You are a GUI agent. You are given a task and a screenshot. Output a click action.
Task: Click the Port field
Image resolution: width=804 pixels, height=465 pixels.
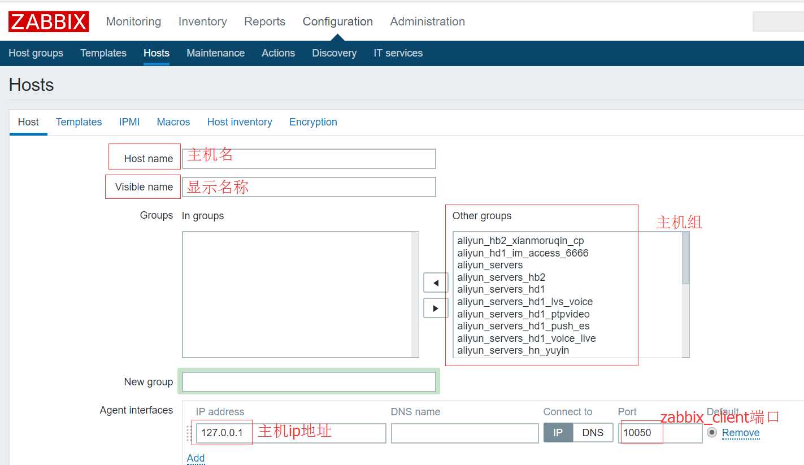point(660,433)
